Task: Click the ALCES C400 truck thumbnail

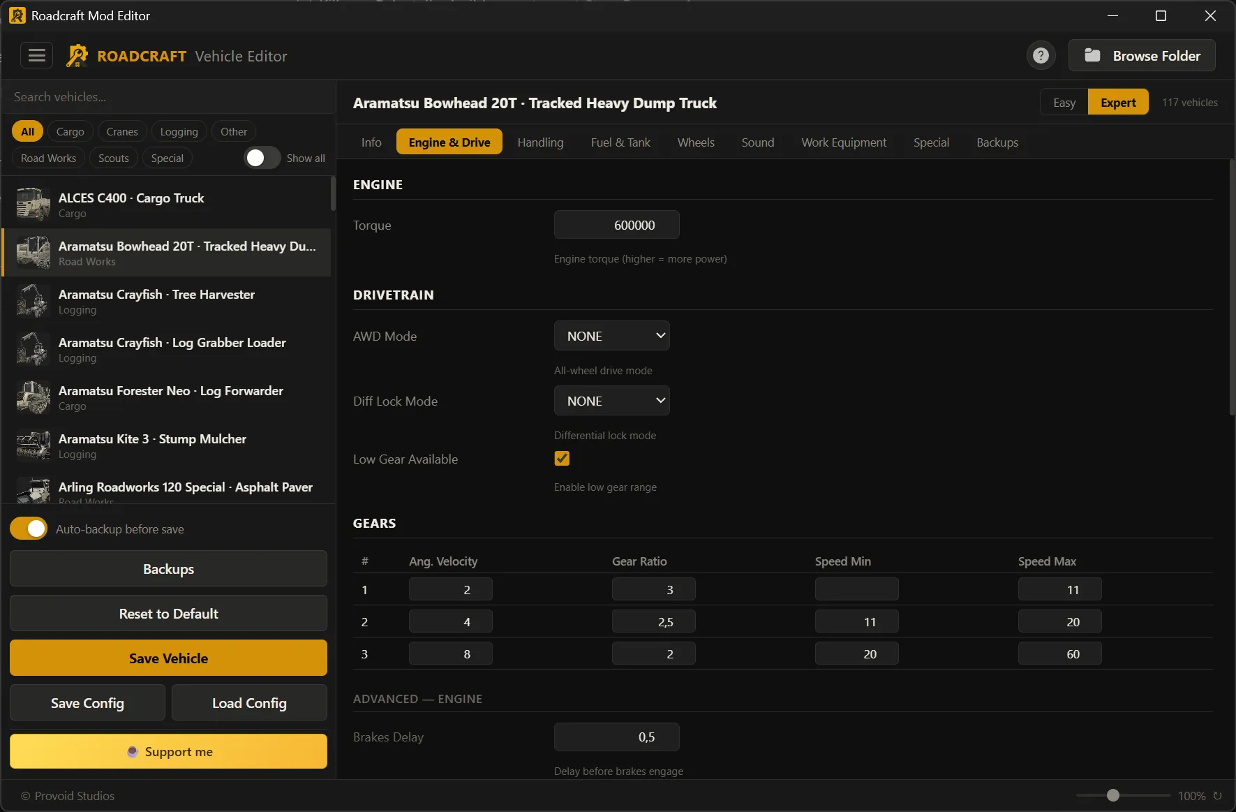Action: coord(33,205)
